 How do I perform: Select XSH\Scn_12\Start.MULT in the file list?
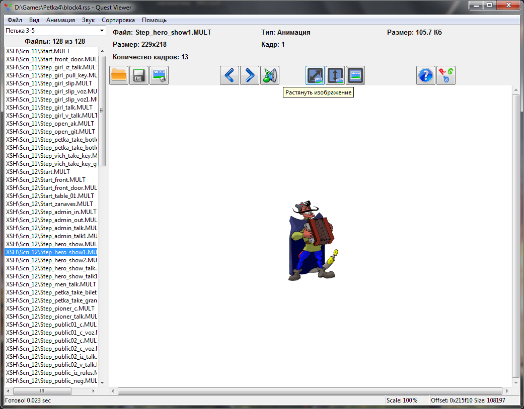(x=38, y=172)
